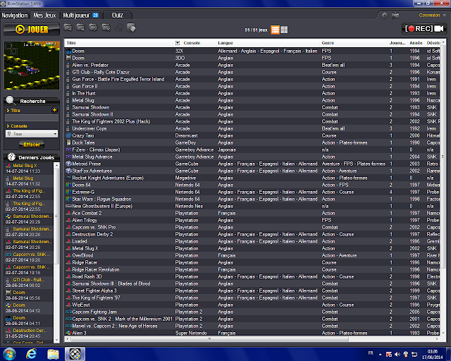Start recording with the REC button
451x361 pixels.
[424, 28]
